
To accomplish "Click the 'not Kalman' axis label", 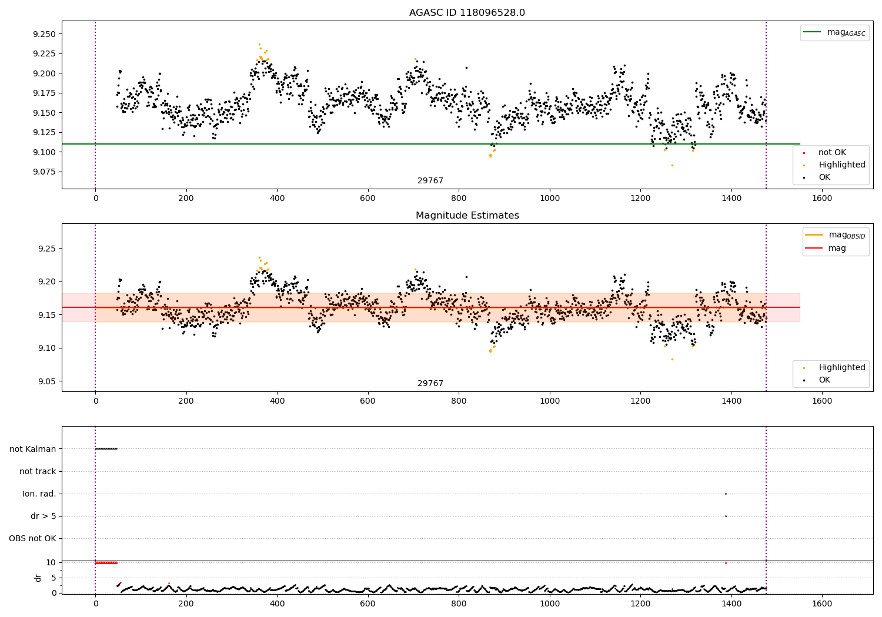I will (33, 449).
